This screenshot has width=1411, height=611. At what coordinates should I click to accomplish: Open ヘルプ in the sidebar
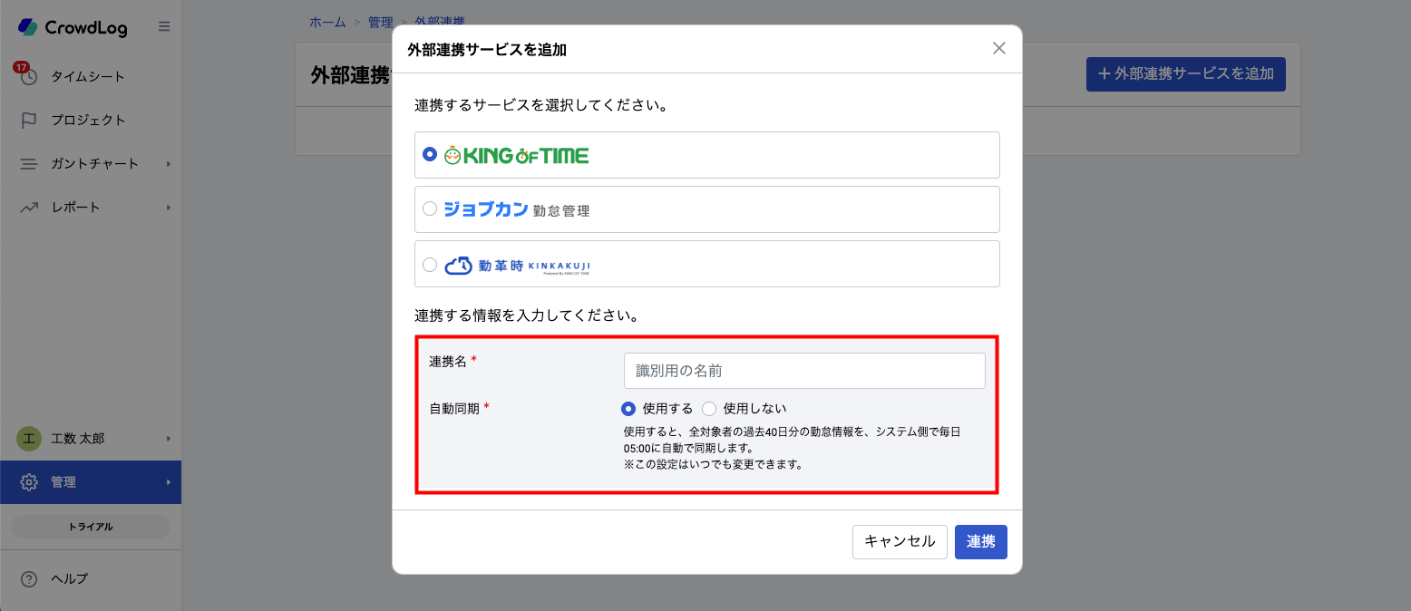click(91, 578)
